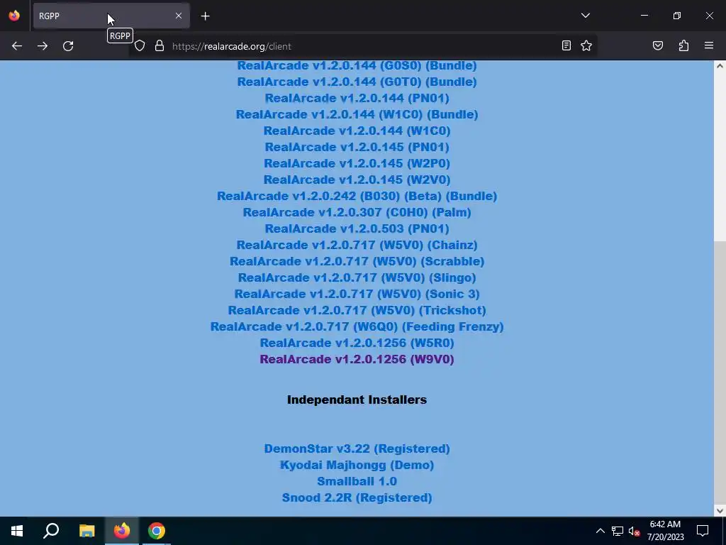This screenshot has height=545, width=726.
Task: Open RealArcade v1.2.0.242 (B030) Beta Bundle
Action: point(357,196)
